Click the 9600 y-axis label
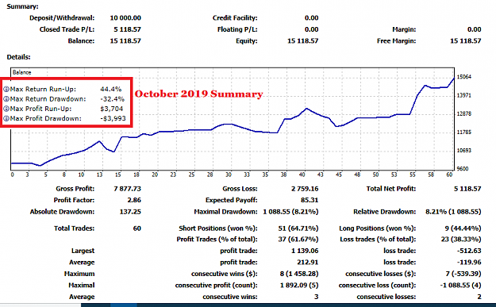Viewport: 496px width, 307px height. [x=463, y=169]
